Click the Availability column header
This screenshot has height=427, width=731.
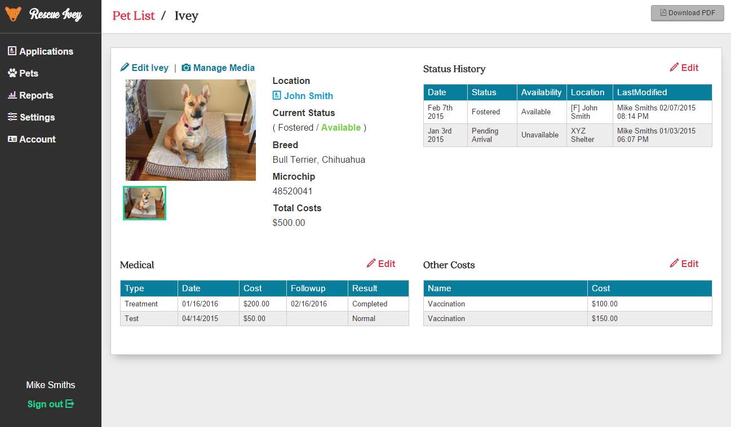542,92
